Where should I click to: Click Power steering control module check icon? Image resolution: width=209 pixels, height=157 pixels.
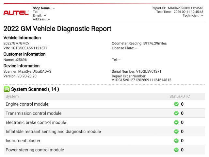click(x=176, y=150)
